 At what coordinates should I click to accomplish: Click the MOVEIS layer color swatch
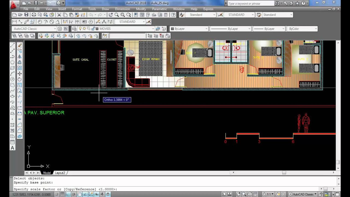point(97,29)
